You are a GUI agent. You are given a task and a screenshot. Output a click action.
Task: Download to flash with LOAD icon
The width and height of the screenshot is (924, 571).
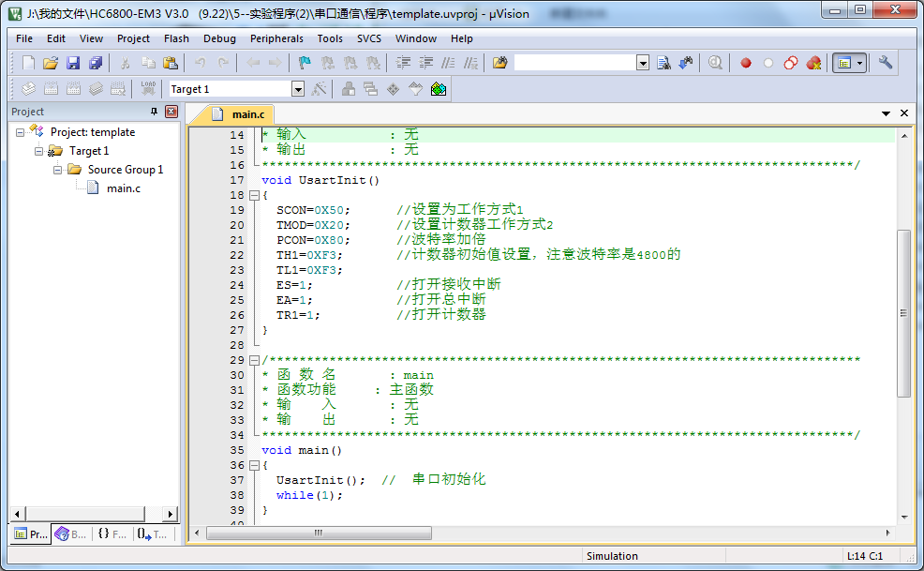(148, 89)
